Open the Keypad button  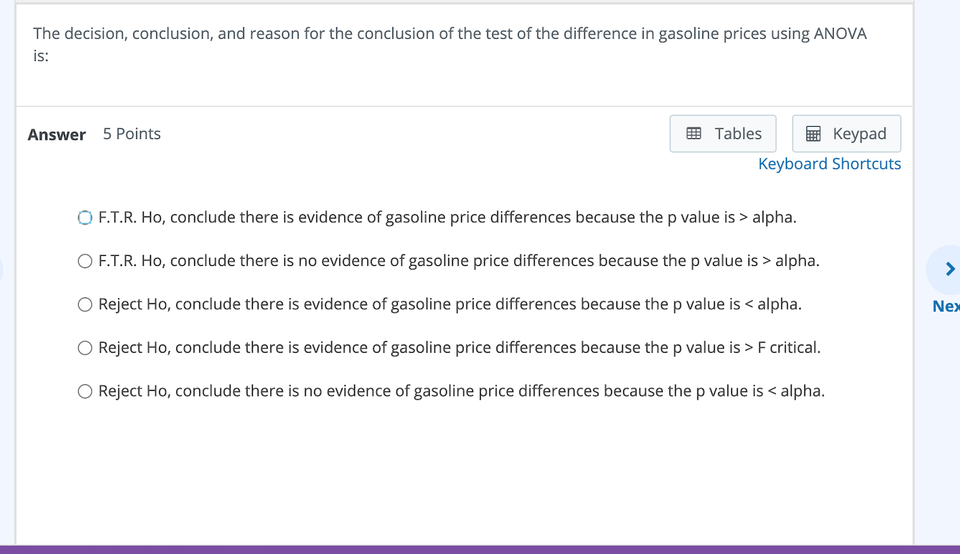[847, 133]
